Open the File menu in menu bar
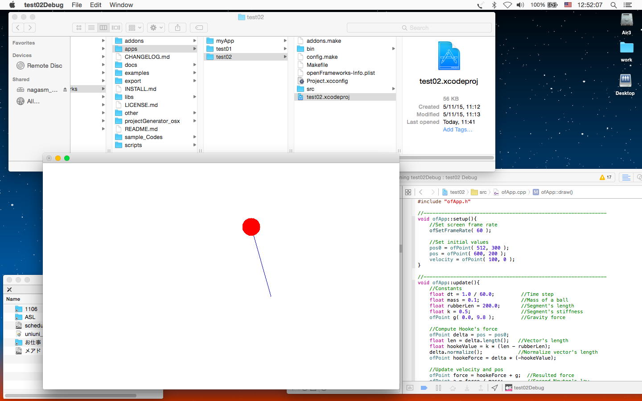The height and width of the screenshot is (401, 642). (77, 5)
